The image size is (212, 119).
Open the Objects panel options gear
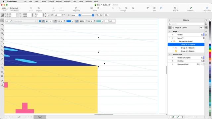[x=202, y=28]
